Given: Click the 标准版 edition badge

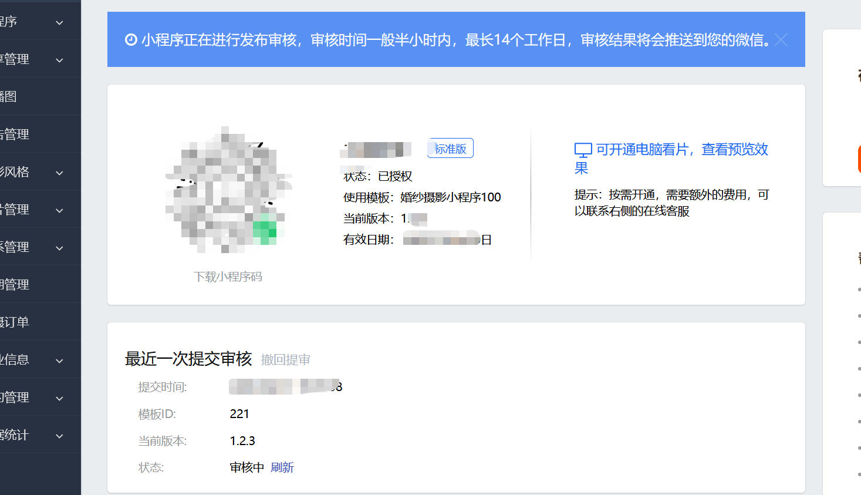Looking at the screenshot, I should pos(450,149).
